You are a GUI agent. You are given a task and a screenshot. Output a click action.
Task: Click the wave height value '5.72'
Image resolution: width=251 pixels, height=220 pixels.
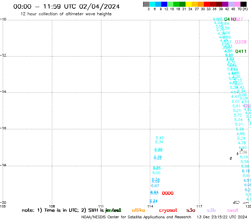238,115
